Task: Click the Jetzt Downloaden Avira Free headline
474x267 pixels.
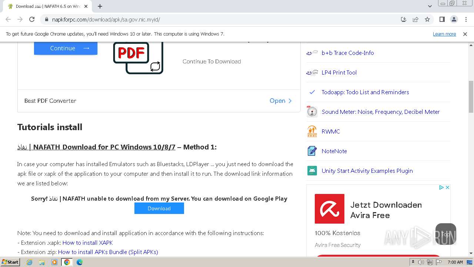Action: coord(386,210)
